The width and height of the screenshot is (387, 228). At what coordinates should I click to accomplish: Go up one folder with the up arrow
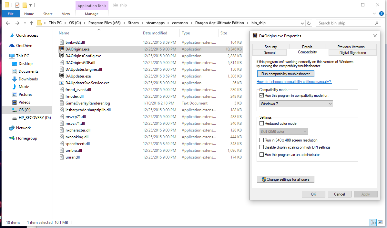32,23
